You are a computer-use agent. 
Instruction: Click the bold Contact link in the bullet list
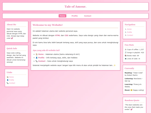coord(42,61)
